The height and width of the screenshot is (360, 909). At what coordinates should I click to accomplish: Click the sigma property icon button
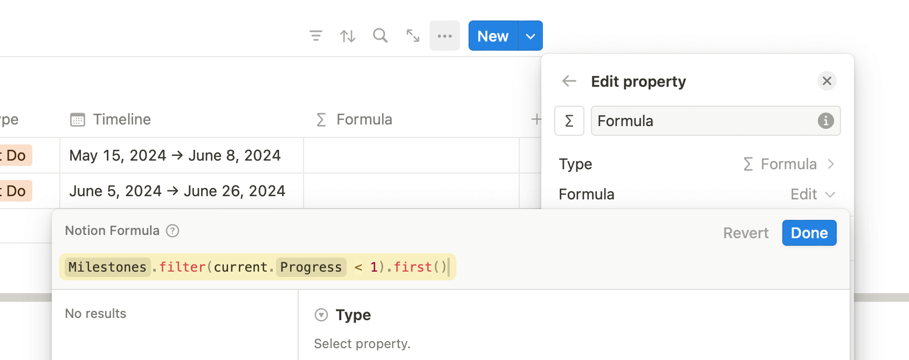pos(569,121)
